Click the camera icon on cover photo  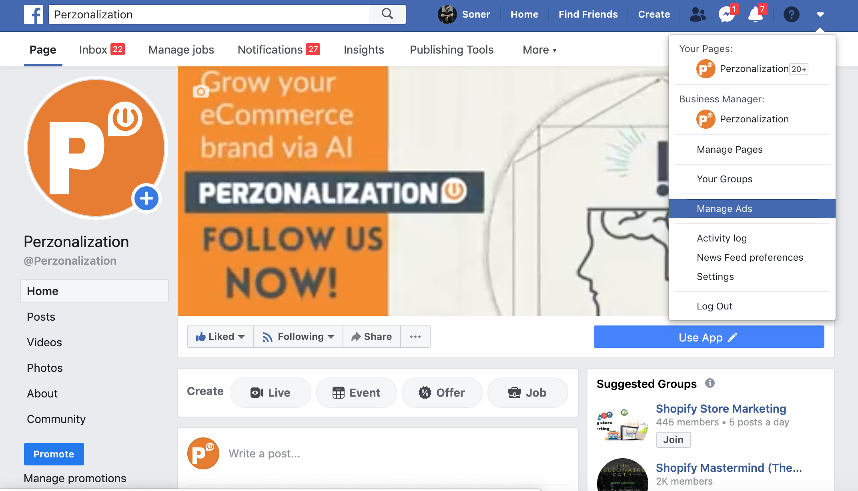201,91
